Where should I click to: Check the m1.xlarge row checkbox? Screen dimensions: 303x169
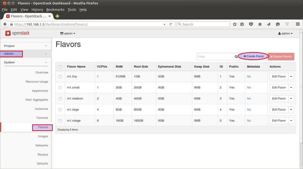coord(60,121)
